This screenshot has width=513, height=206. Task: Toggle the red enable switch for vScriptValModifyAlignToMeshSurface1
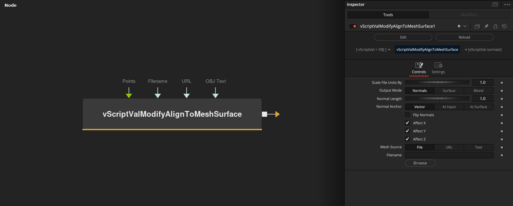(x=353, y=26)
